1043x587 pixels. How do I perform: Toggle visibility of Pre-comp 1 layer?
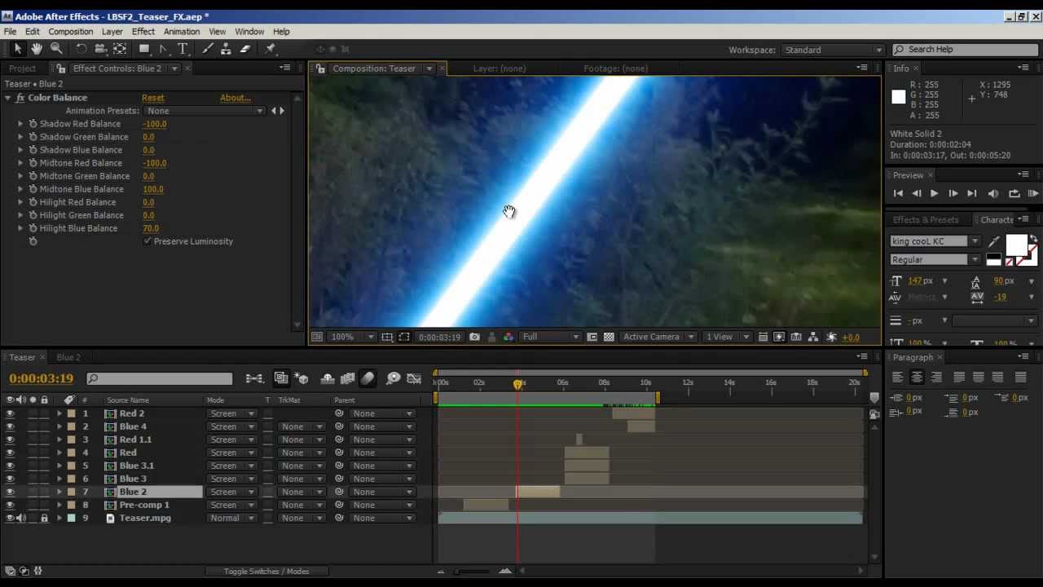coord(10,505)
